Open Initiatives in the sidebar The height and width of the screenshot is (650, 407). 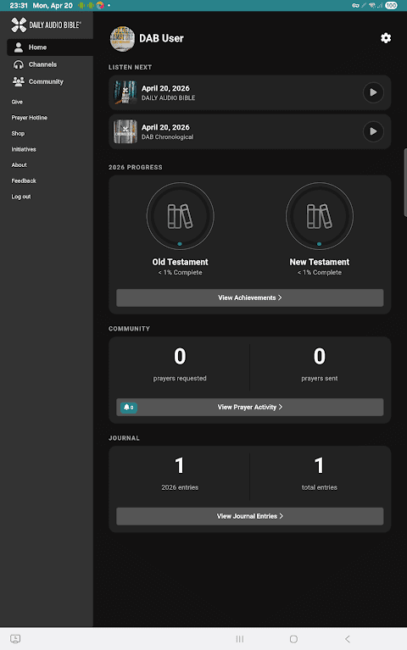click(24, 149)
